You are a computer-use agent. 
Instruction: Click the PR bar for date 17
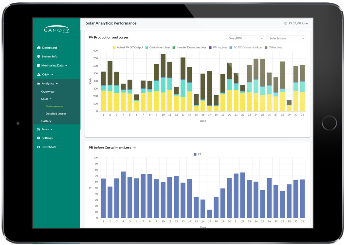click(x=209, y=214)
